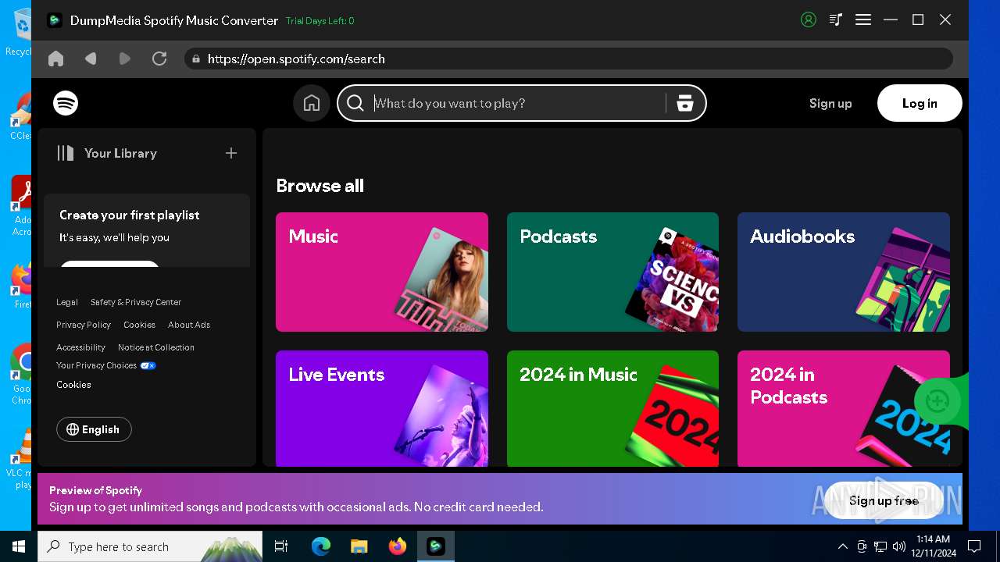
Task: Open the Legal link
Action: tap(67, 302)
